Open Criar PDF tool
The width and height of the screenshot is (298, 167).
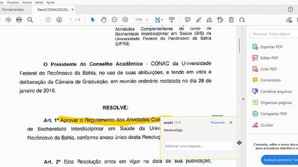(264, 69)
